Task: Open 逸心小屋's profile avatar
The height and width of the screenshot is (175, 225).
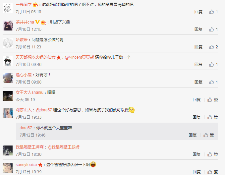Action: tap(8, 78)
